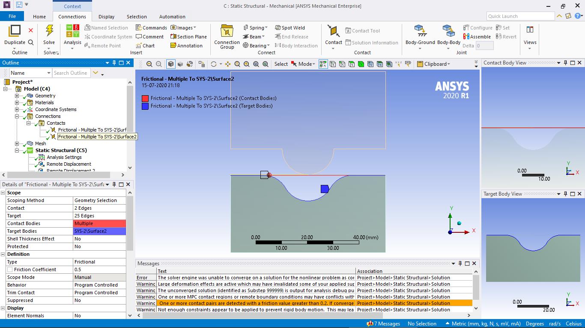Insert a Chart
The width and height of the screenshot is (585, 328).
(145, 46)
